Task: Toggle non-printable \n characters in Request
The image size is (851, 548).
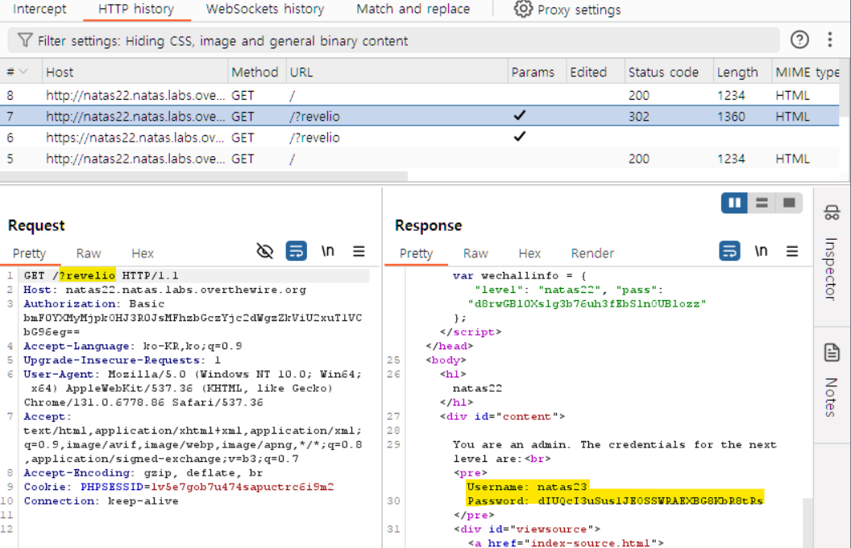Action: tap(328, 252)
